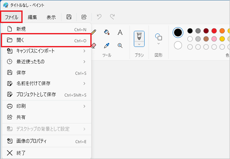Pick the orange palette swatch
Screen dimensions: 230x159
click(222, 31)
